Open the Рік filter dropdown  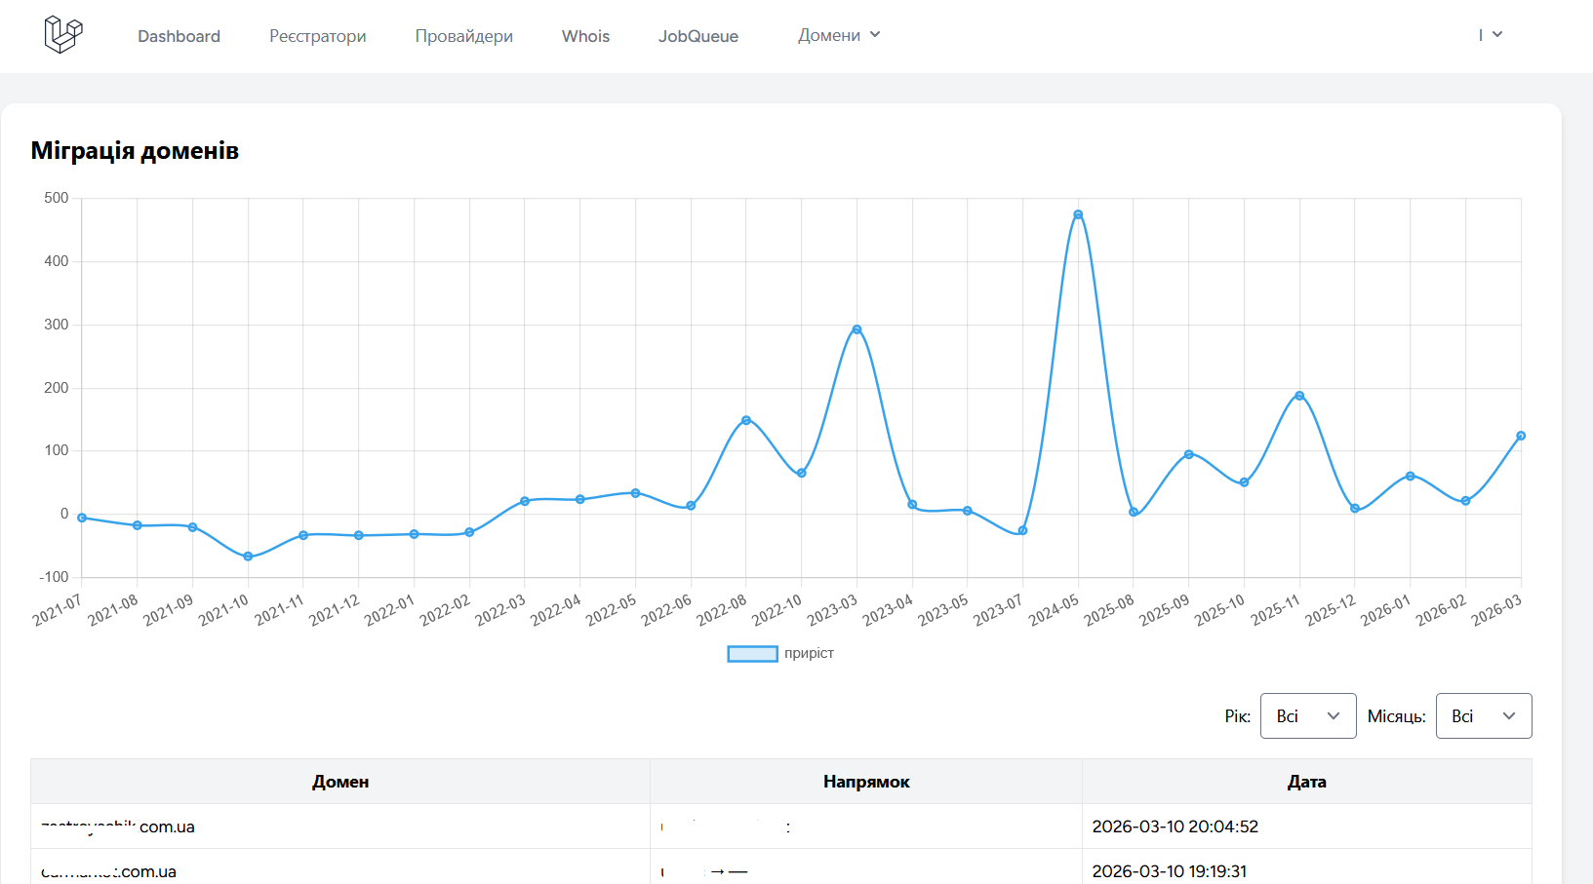pyautogui.click(x=1307, y=715)
